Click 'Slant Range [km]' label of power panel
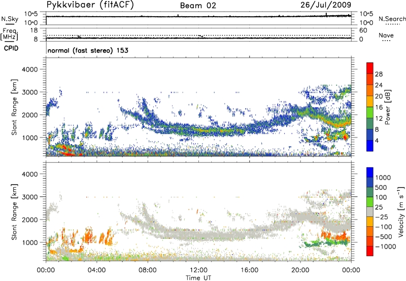Viewport: 406px width, 281px height. (14, 107)
